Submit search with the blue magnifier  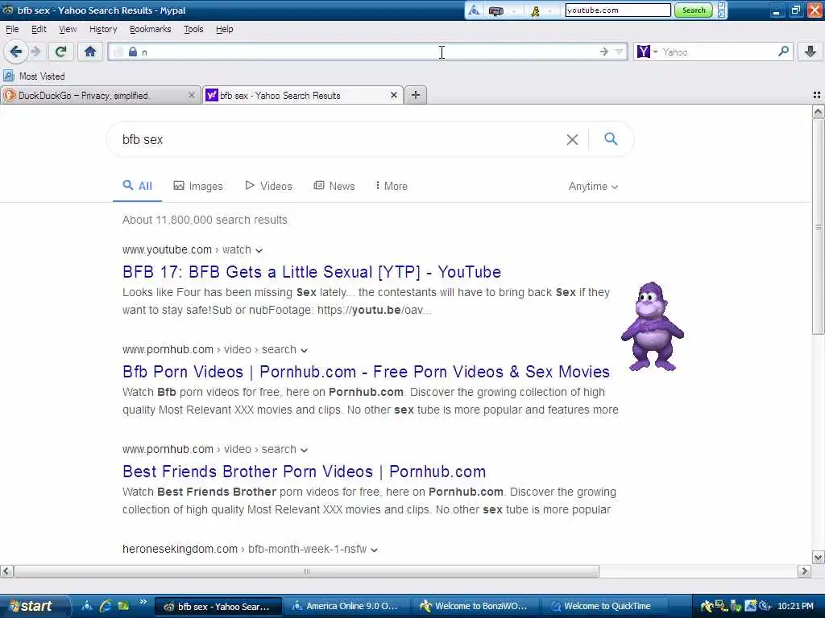point(611,138)
